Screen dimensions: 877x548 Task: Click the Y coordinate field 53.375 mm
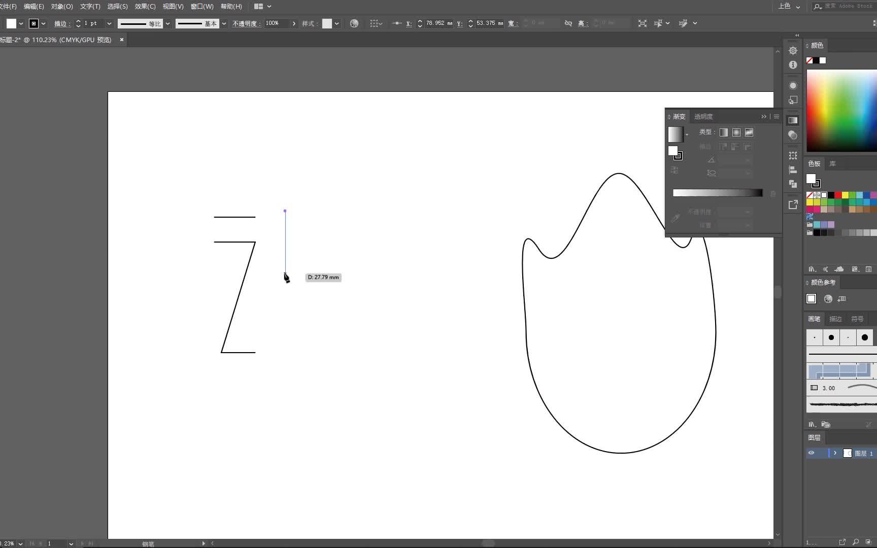490,23
